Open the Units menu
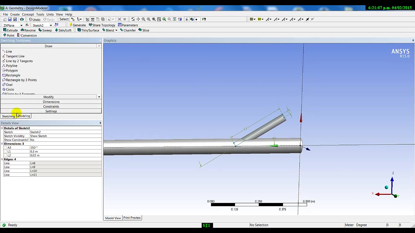Image resolution: width=415 pixels, height=233 pixels. tap(50, 14)
